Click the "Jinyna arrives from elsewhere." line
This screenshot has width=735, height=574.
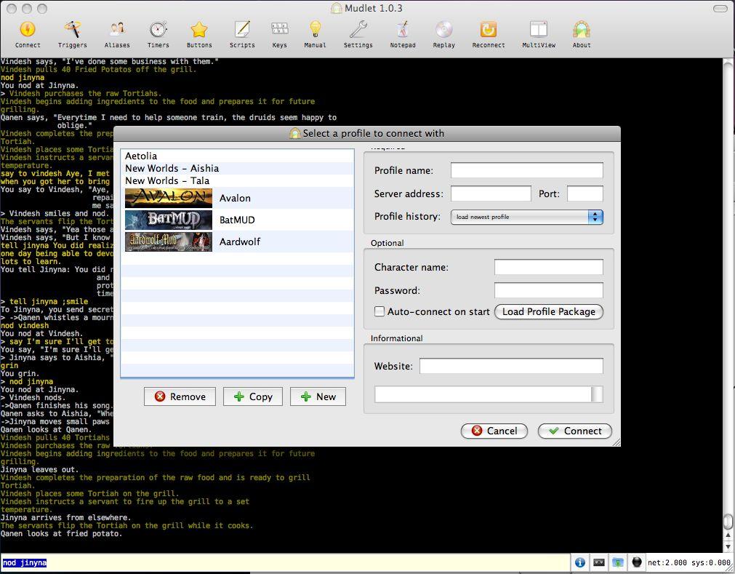(x=64, y=518)
